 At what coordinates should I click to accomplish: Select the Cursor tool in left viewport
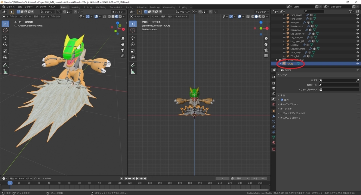[5, 30]
